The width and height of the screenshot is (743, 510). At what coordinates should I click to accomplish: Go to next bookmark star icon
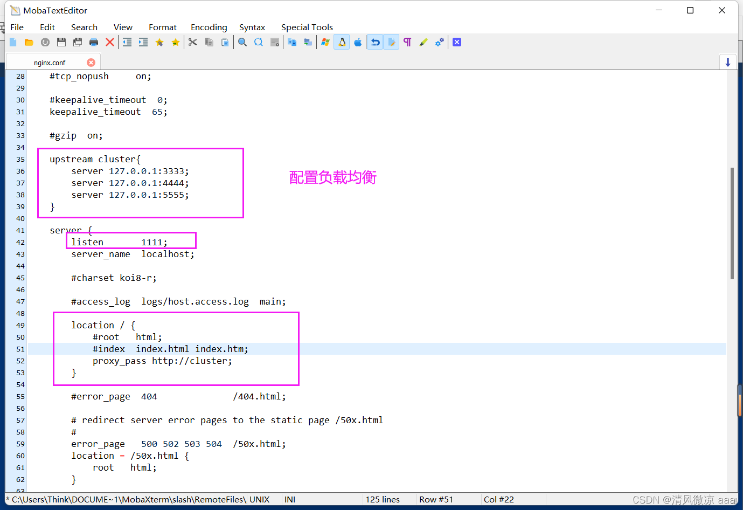(x=176, y=42)
